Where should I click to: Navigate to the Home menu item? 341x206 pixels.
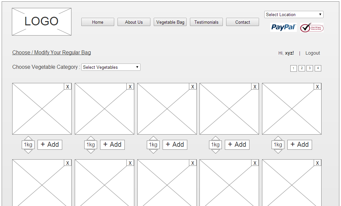97,22
